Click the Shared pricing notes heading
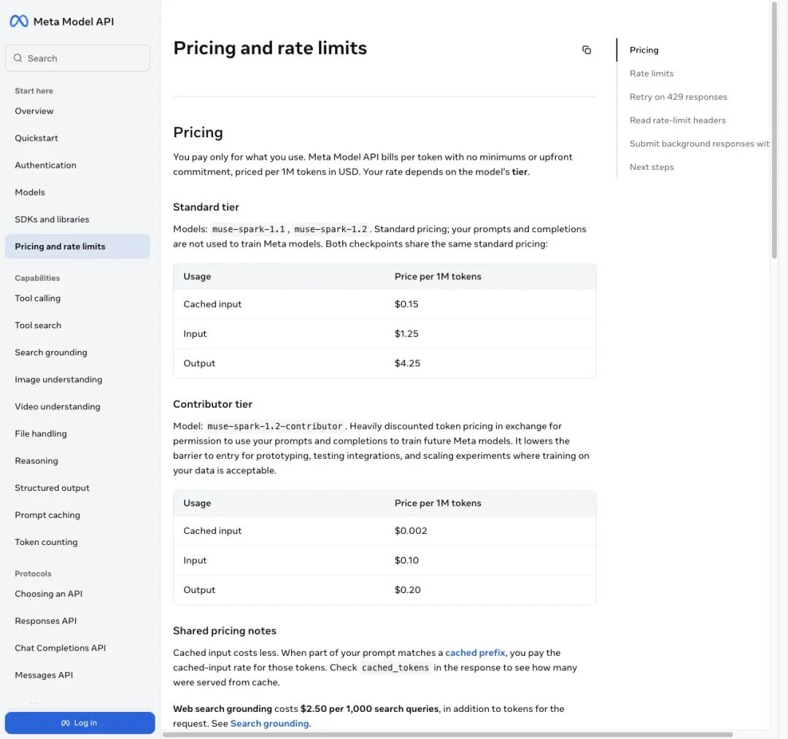The image size is (788, 739). click(x=224, y=631)
